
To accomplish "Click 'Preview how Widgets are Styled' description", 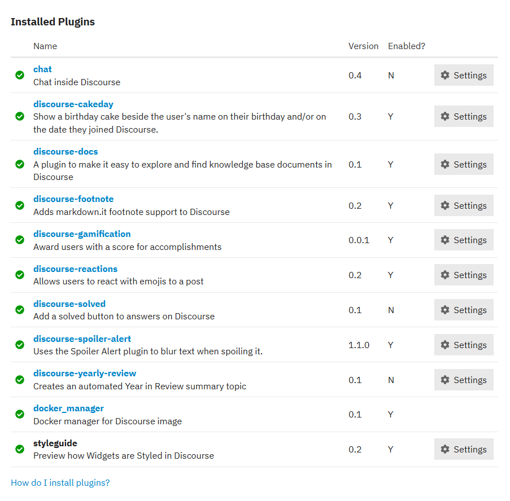I will (x=124, y=456).
